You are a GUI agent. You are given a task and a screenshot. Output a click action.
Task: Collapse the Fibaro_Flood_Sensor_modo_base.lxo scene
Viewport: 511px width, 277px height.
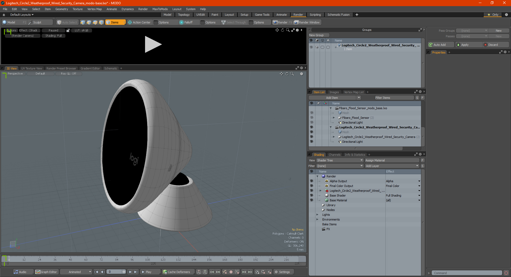pyautogui.click(x=331, y=108)
